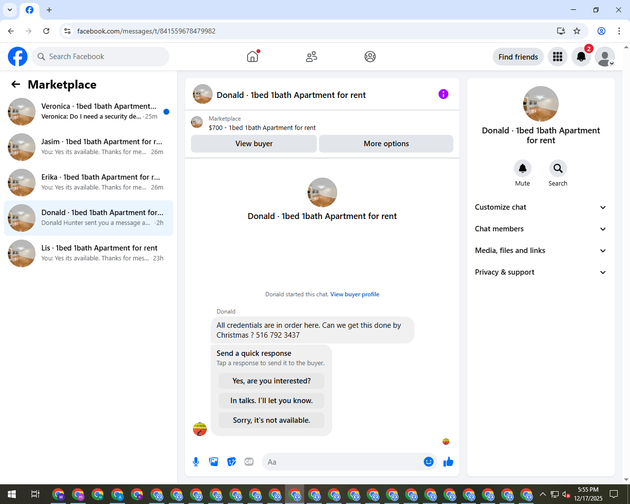Click the More options button
Screen dimensions: 630x504
(x=386, y=144)
